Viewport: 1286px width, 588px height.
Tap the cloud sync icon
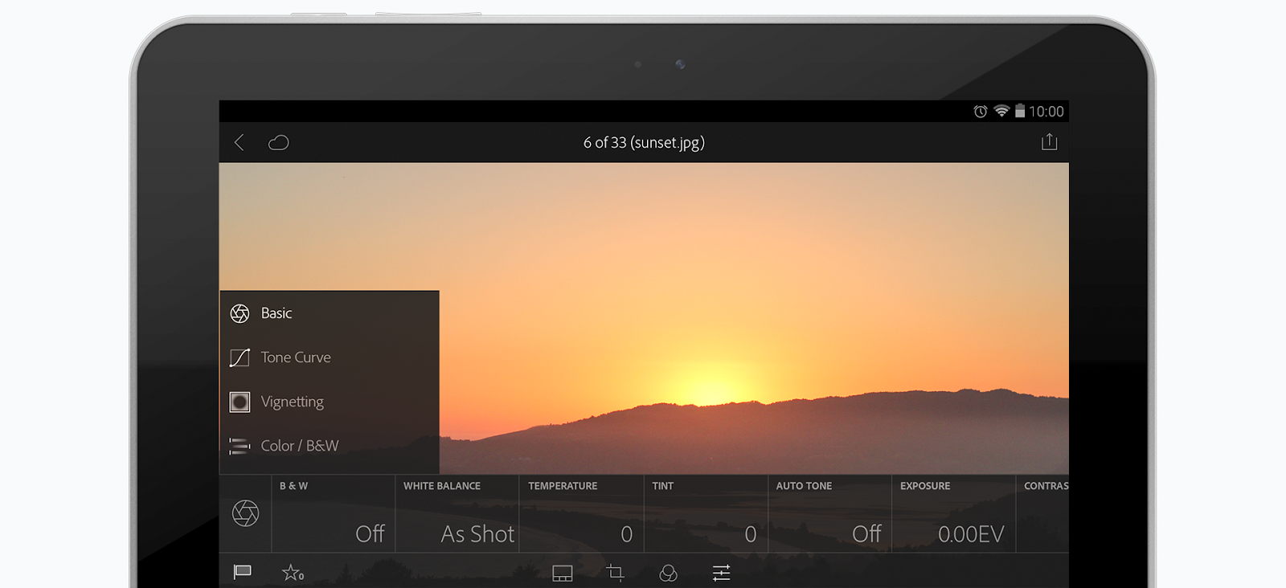tap(279, 143)
